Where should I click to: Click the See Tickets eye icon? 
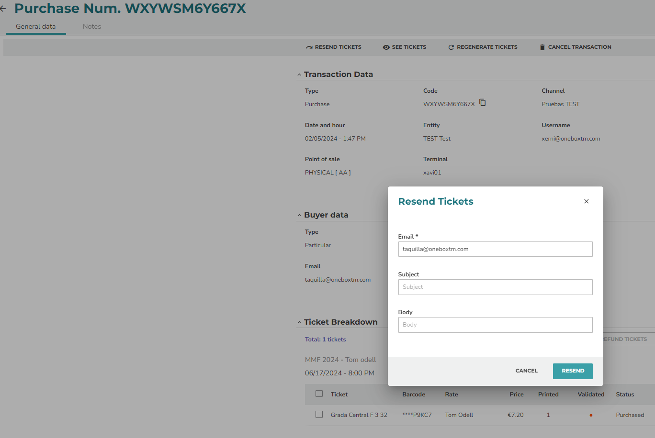386,47
